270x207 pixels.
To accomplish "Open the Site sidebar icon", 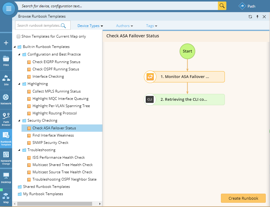I will [6, 80].
